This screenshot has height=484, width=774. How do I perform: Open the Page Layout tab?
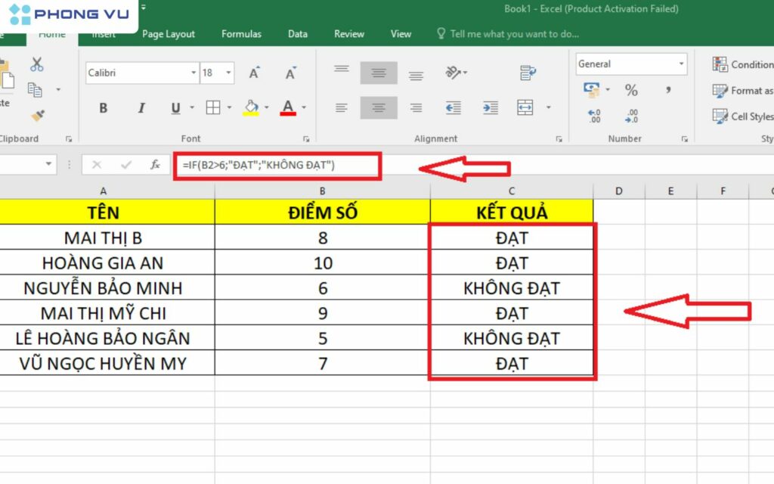[169, 34]
